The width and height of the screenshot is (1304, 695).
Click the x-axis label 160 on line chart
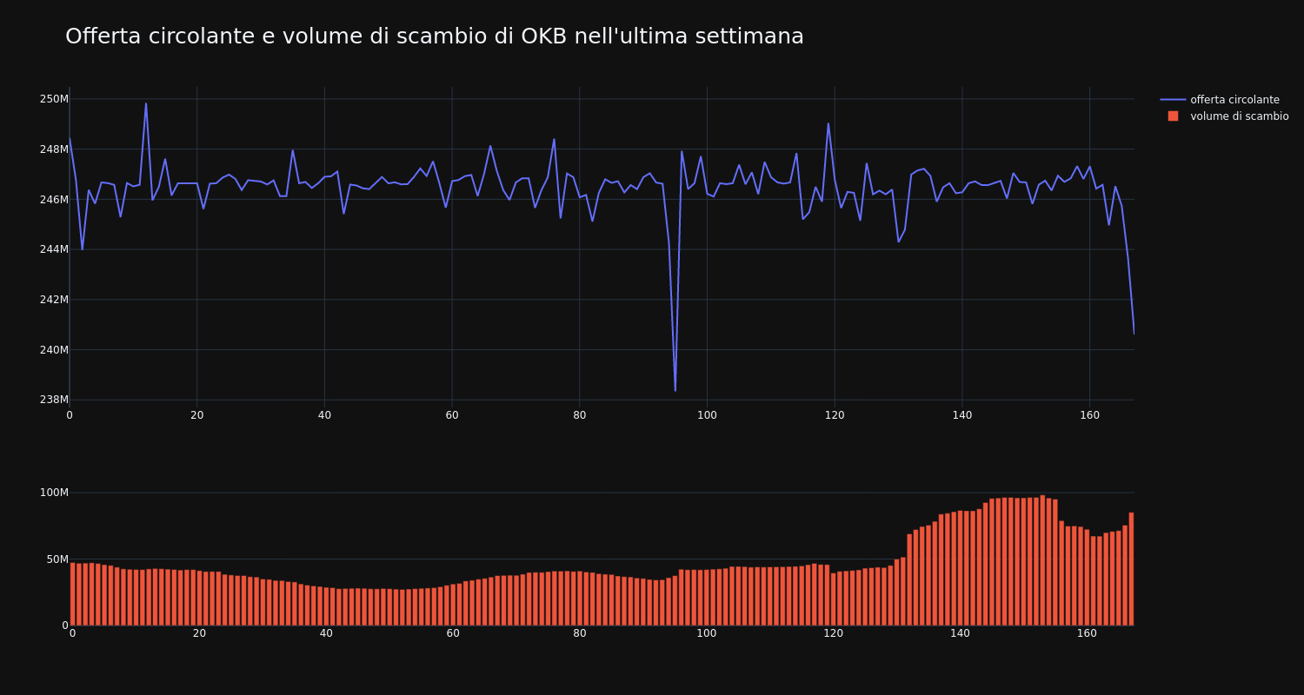pos(1089,415)
